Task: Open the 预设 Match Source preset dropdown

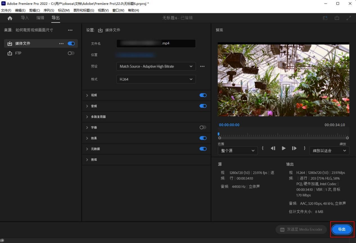Action: (156, 66)
